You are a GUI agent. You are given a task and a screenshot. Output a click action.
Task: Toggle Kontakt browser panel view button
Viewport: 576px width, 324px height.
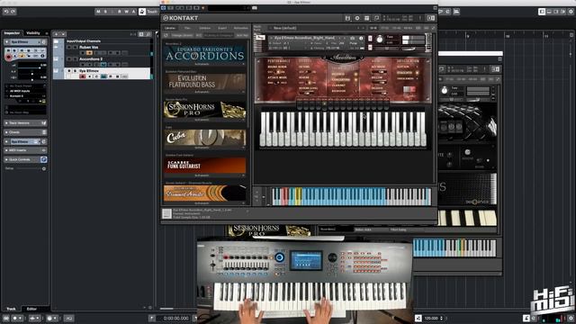pyautogui.click(x=431, y=18)
